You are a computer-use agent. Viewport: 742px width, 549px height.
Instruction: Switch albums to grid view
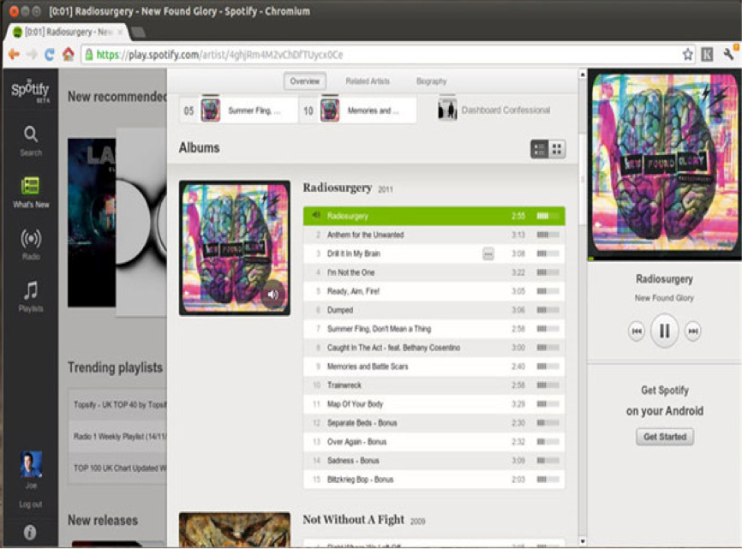coord(557,149)
